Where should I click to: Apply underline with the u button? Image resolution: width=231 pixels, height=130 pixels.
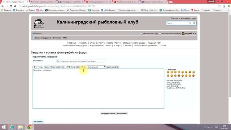tap(42, 67)
